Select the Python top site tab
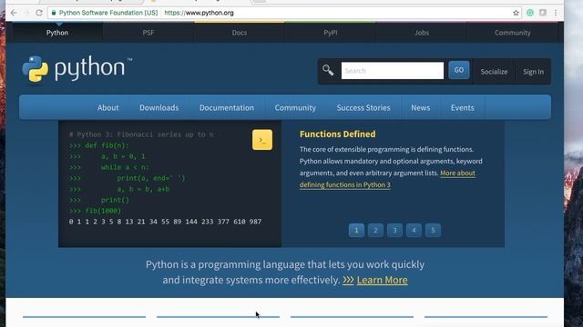This screenshot has width=583, height=327. click(x=57, y=33)
